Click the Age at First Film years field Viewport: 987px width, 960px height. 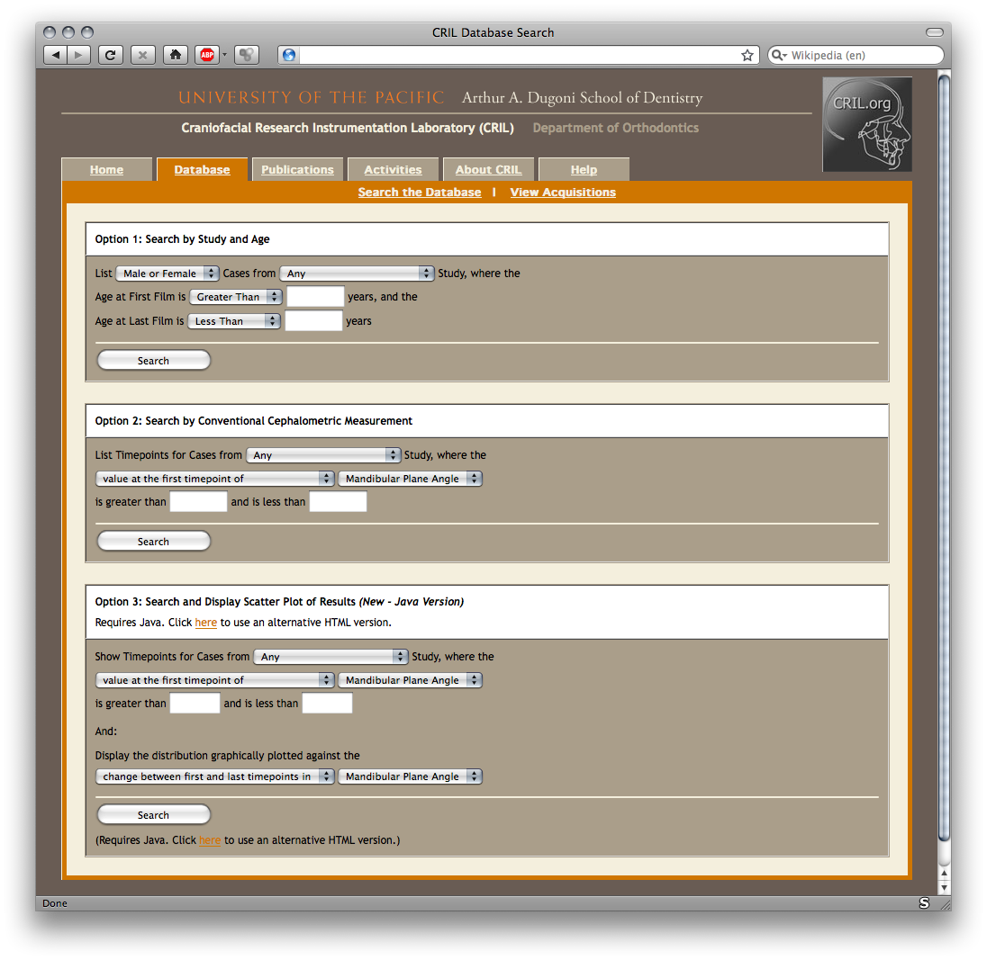coord(315,297)
